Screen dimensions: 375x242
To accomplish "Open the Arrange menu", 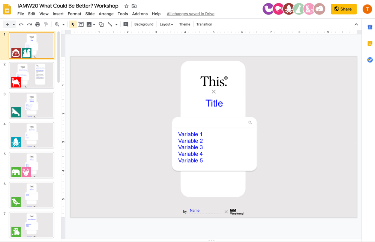I will coord(106,14).
